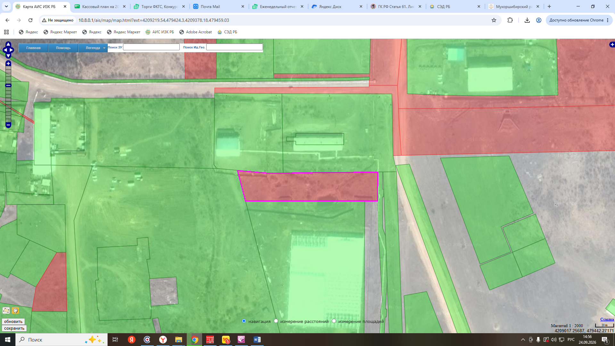Screen dimensions: 615x346
Task: Pan the map east with right arrow
Action: coord(12,50)
